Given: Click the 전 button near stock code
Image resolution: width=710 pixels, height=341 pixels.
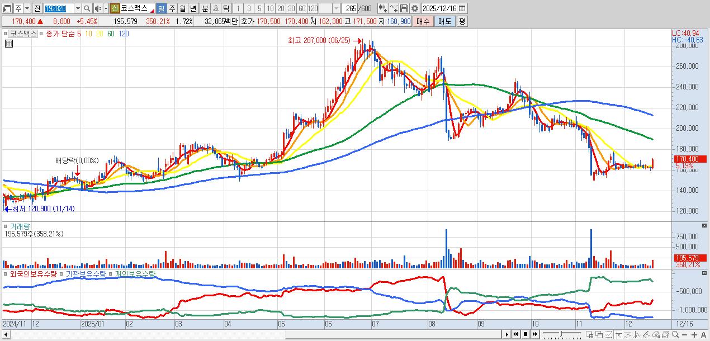Looking at the screenshot, I should click(37, 9).
